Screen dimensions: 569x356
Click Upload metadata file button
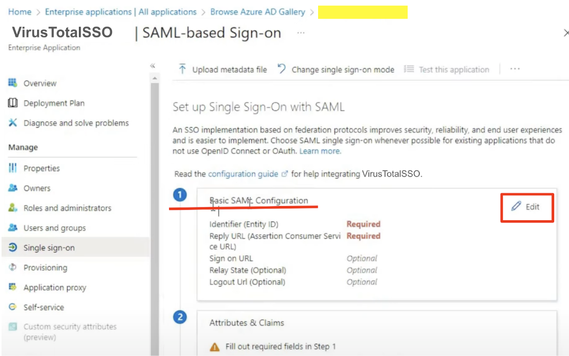click(223, 69)
